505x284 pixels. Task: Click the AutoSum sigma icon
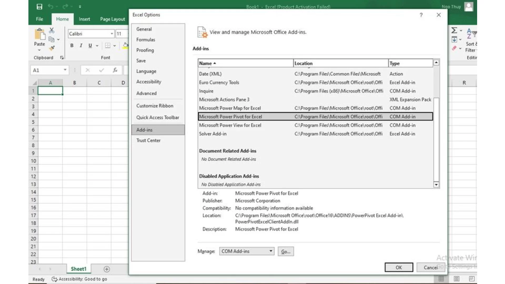(x=454, y=31)
